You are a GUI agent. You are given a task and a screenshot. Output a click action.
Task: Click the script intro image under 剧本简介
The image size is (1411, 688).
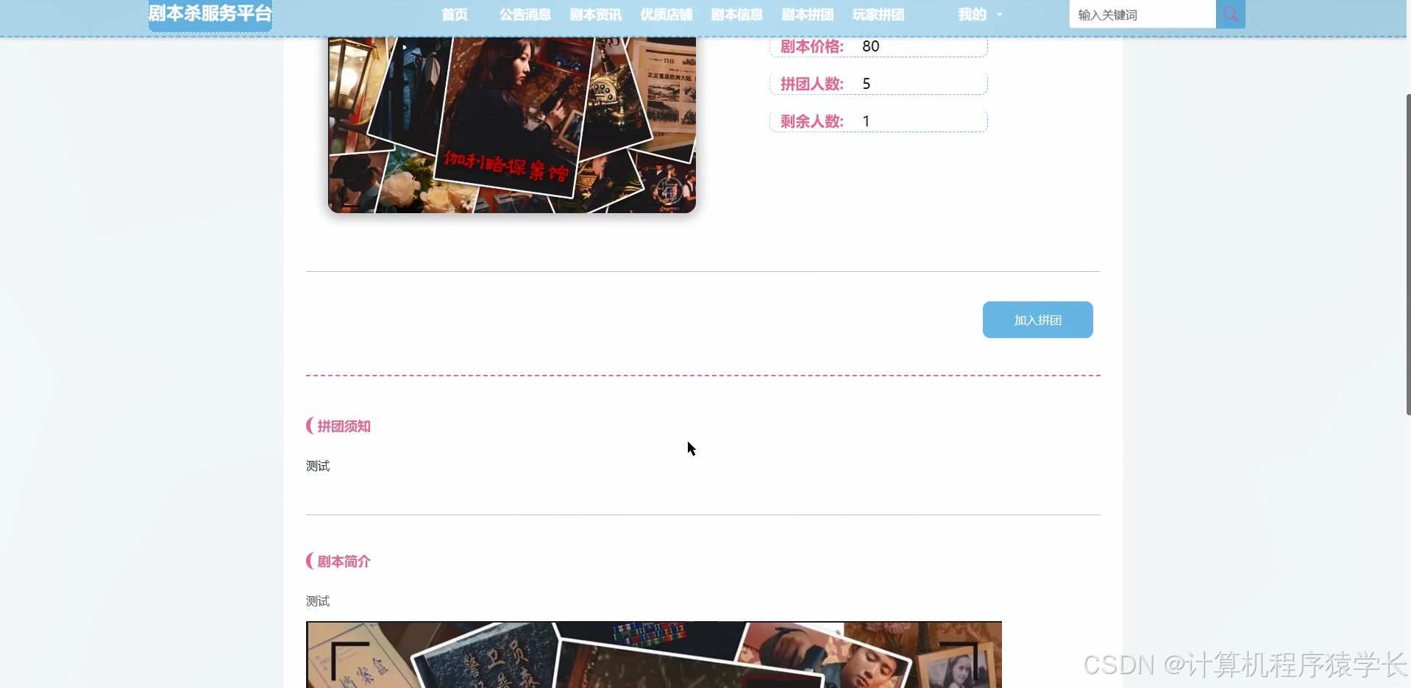pos(654,655)
